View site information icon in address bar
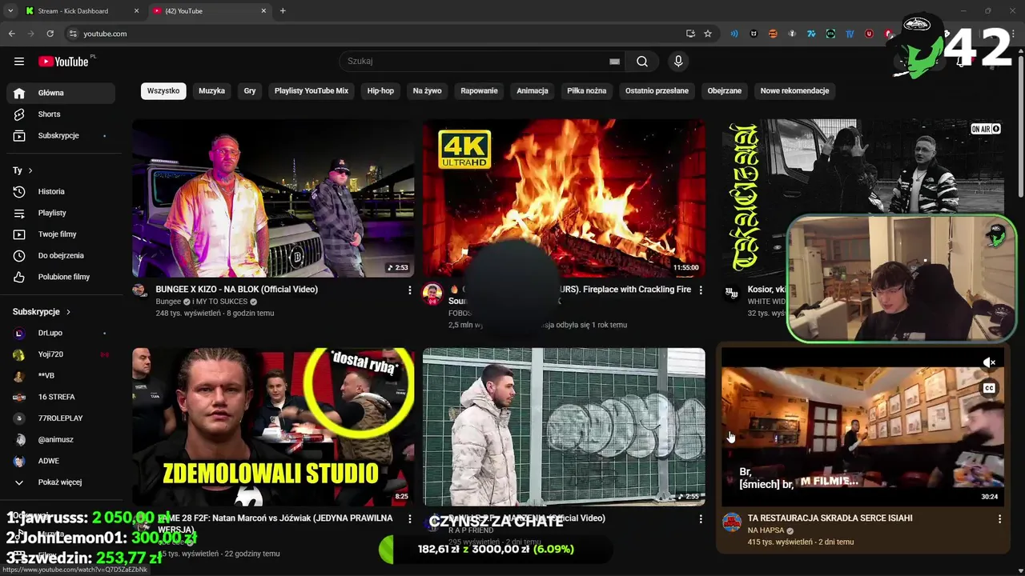Screen dimensions: 1025x576 click(x=73, y=34)
